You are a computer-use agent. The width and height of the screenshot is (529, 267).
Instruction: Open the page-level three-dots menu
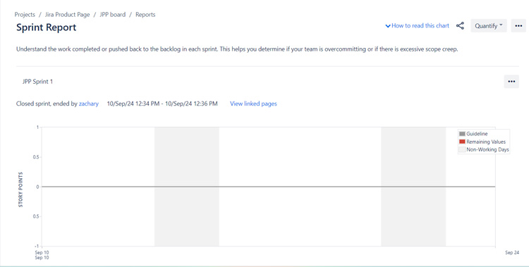[518, 25]
